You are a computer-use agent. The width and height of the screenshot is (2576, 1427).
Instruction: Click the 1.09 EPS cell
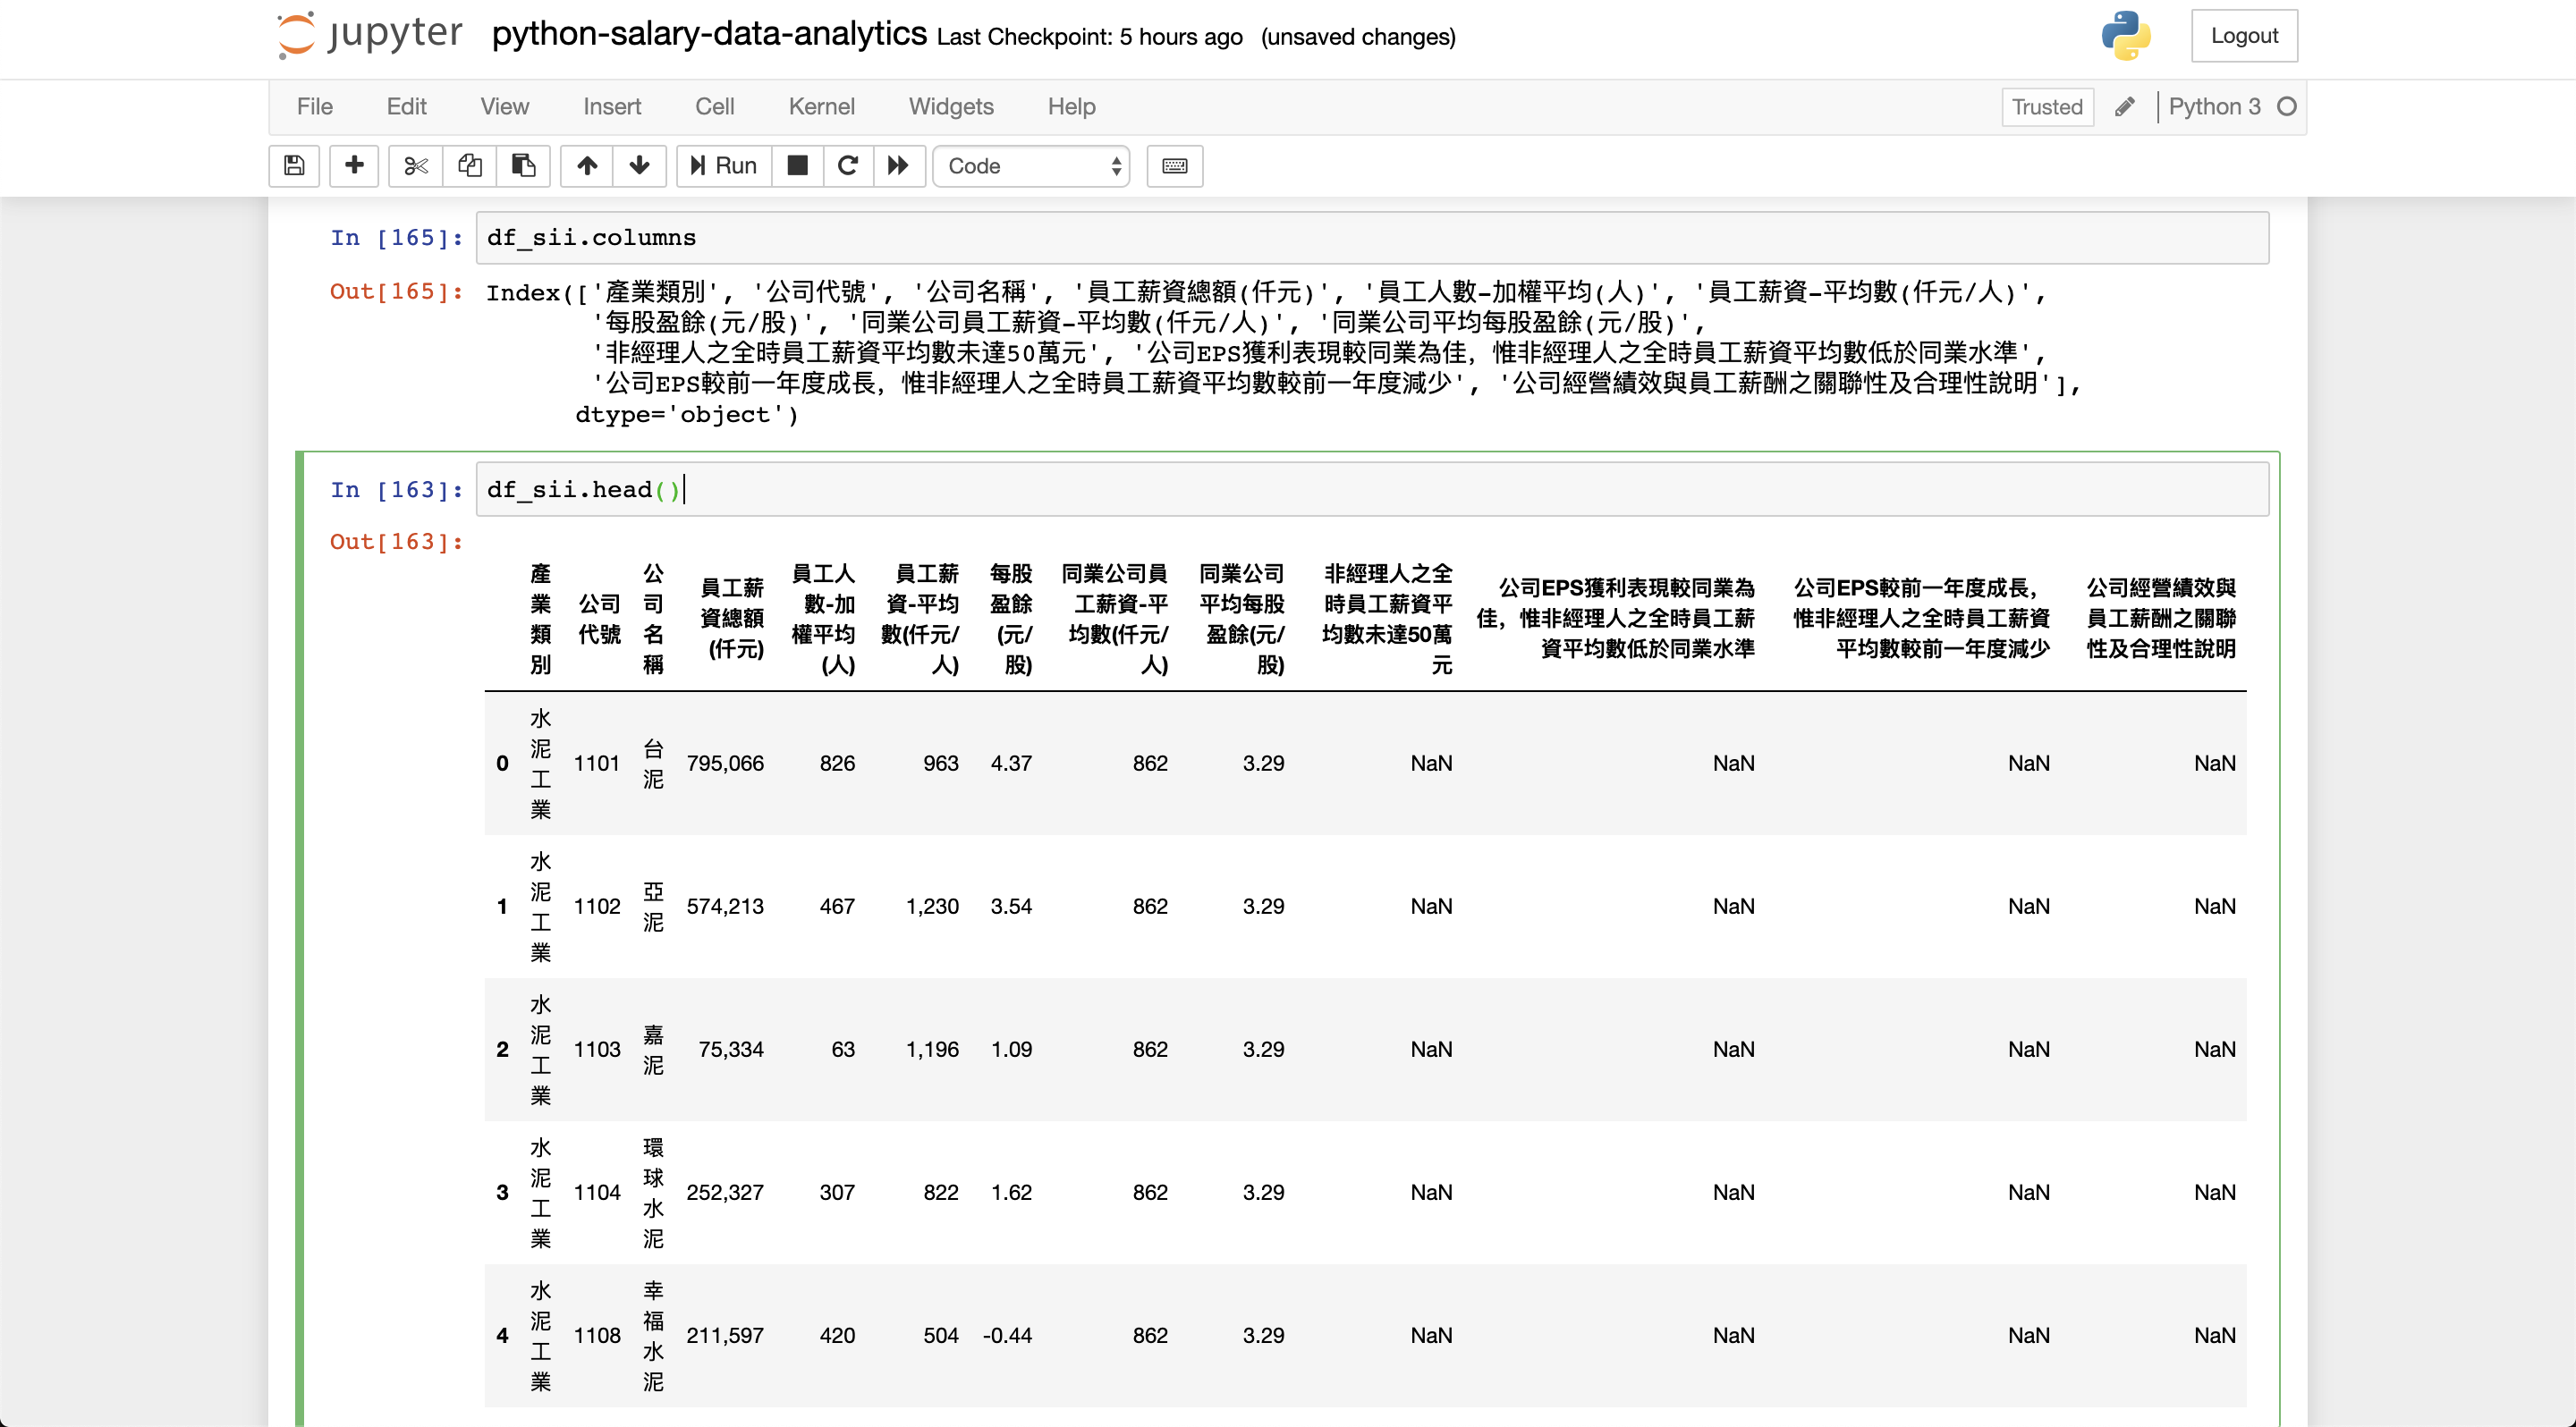pos(1011,1050)
